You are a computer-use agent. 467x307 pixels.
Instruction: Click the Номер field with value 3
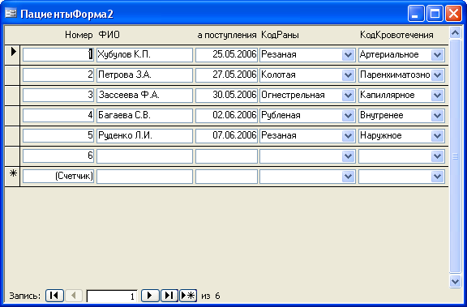click(x=58, y=96)
